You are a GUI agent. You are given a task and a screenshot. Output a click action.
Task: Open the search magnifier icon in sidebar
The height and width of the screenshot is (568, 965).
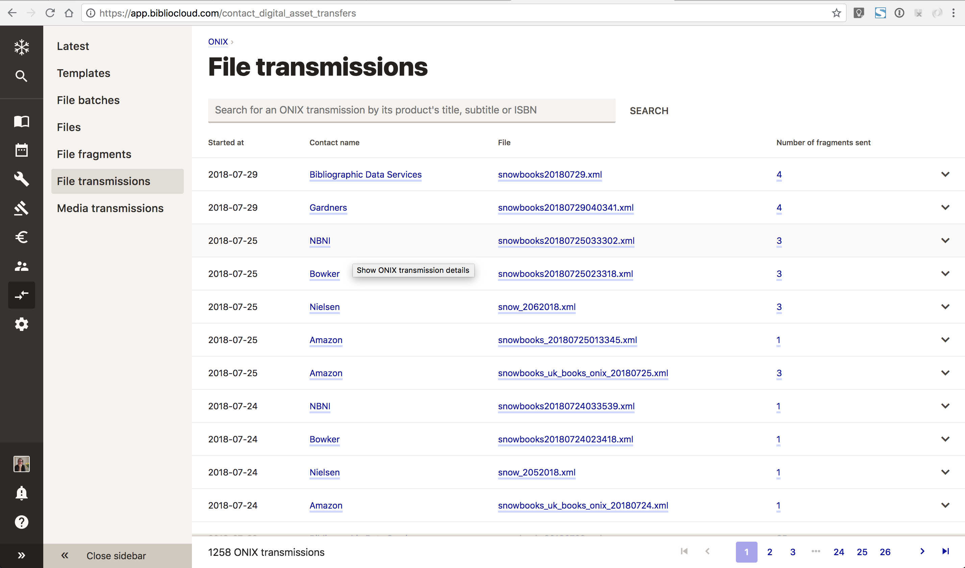(21, 76)
